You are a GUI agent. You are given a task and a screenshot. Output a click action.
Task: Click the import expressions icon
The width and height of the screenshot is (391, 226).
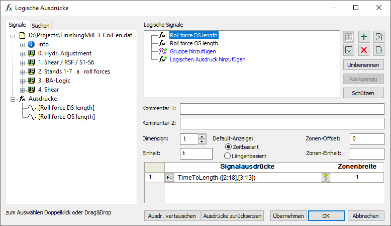tap(378, 37)
